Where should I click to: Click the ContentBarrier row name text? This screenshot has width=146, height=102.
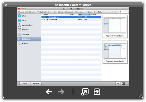tap(54, 17)
